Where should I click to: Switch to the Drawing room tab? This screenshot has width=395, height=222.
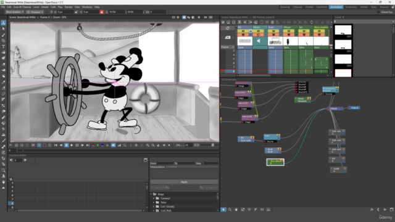[x=285, y=7]
